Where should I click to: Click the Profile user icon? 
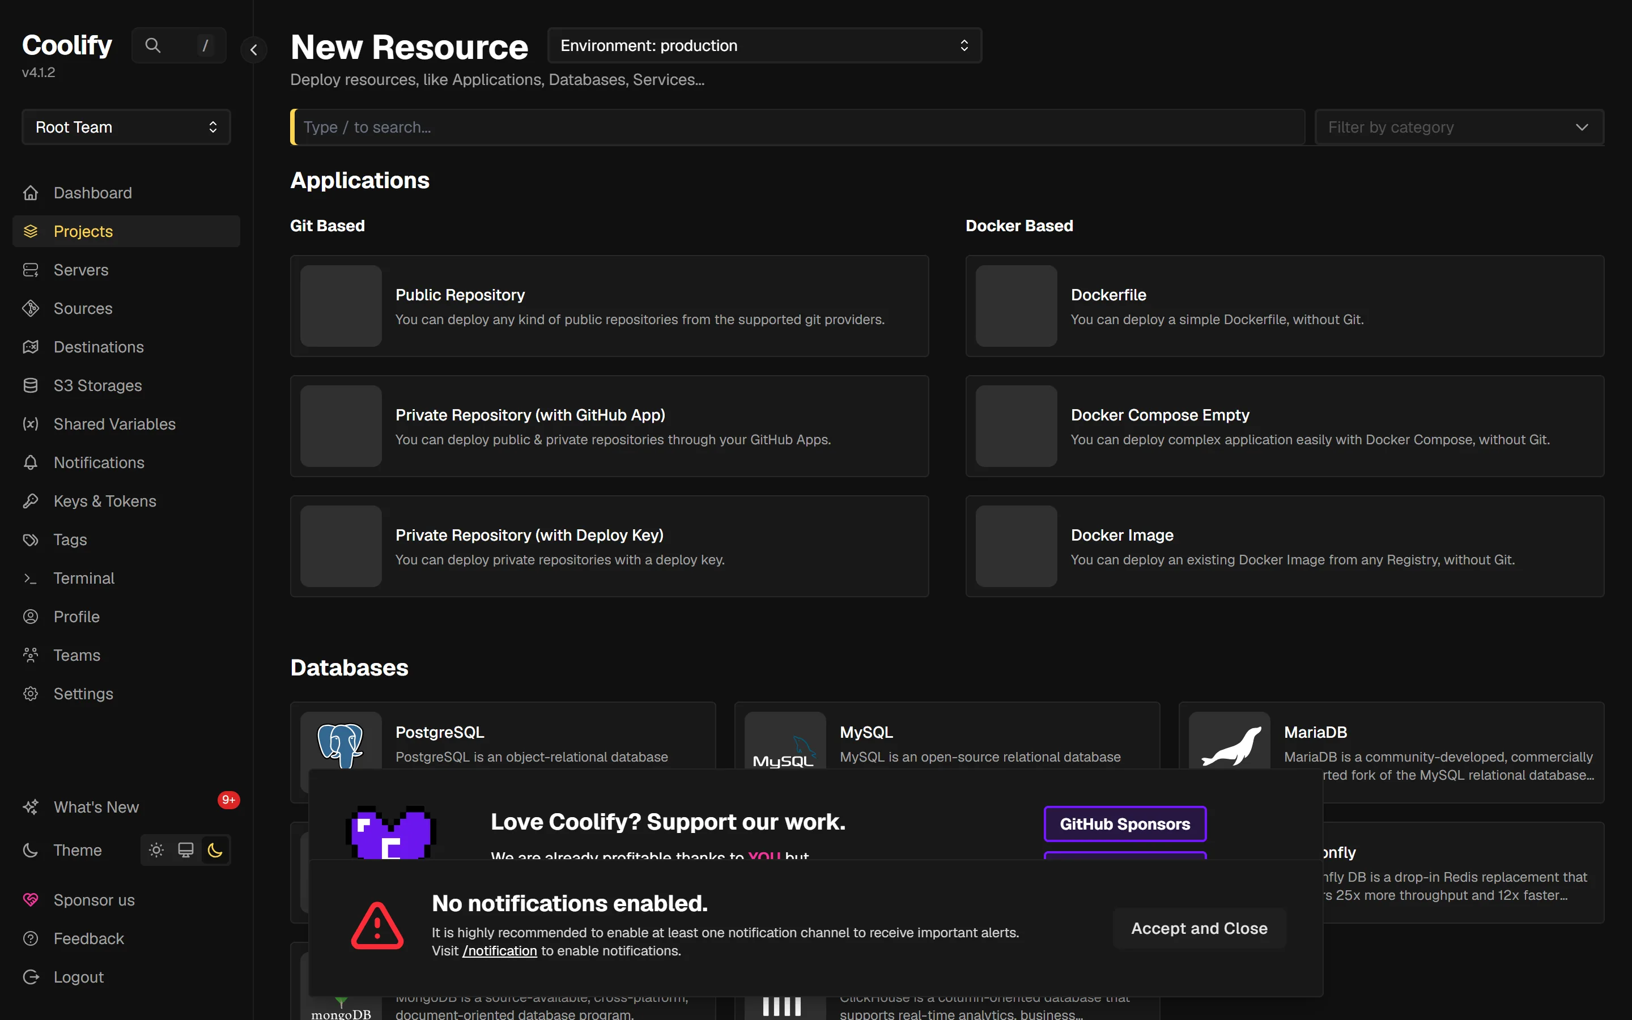click(x=31, y=617)
